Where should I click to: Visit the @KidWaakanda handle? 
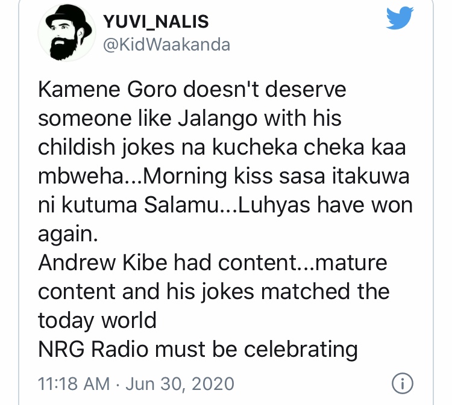pos(166,45)
